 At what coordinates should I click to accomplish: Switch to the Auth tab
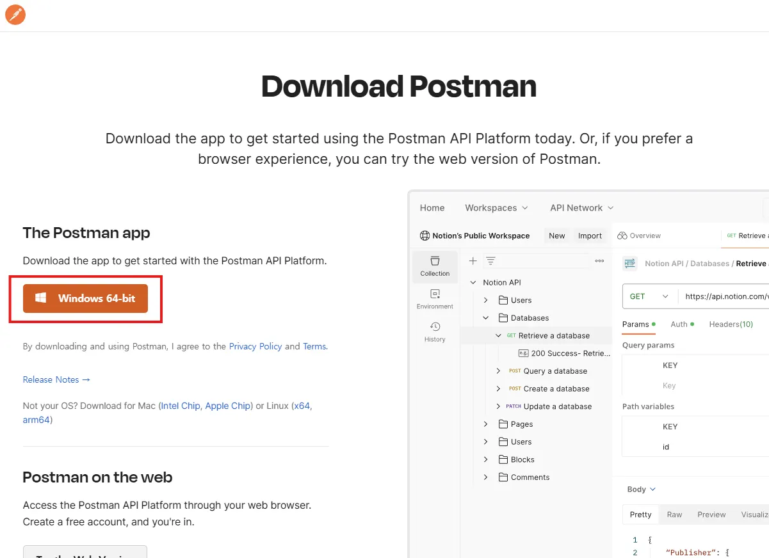683,324
